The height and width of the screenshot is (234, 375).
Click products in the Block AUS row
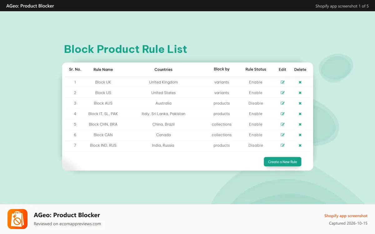pos(222,103)
